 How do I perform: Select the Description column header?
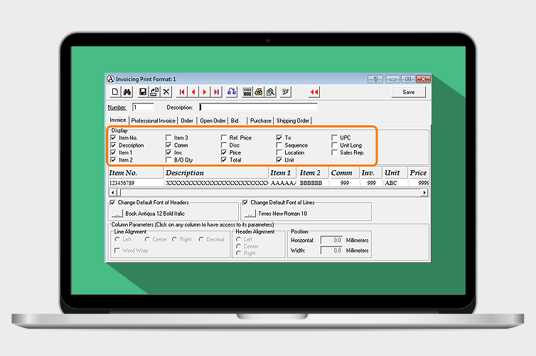click(x=216, y=173)
